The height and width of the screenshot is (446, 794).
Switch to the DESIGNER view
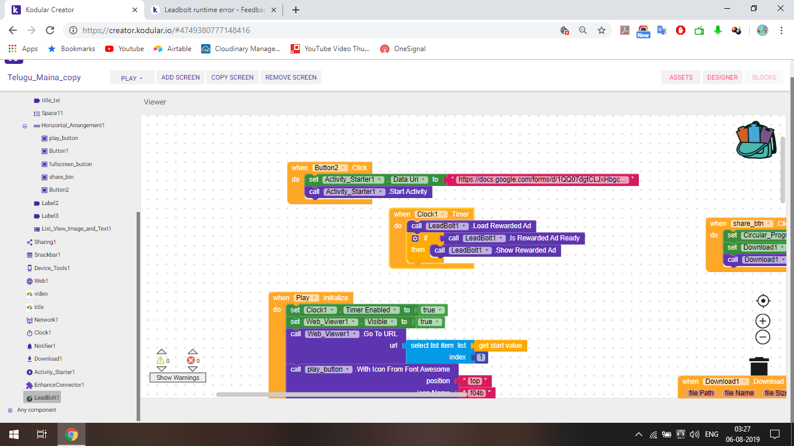tap(722, 77)
